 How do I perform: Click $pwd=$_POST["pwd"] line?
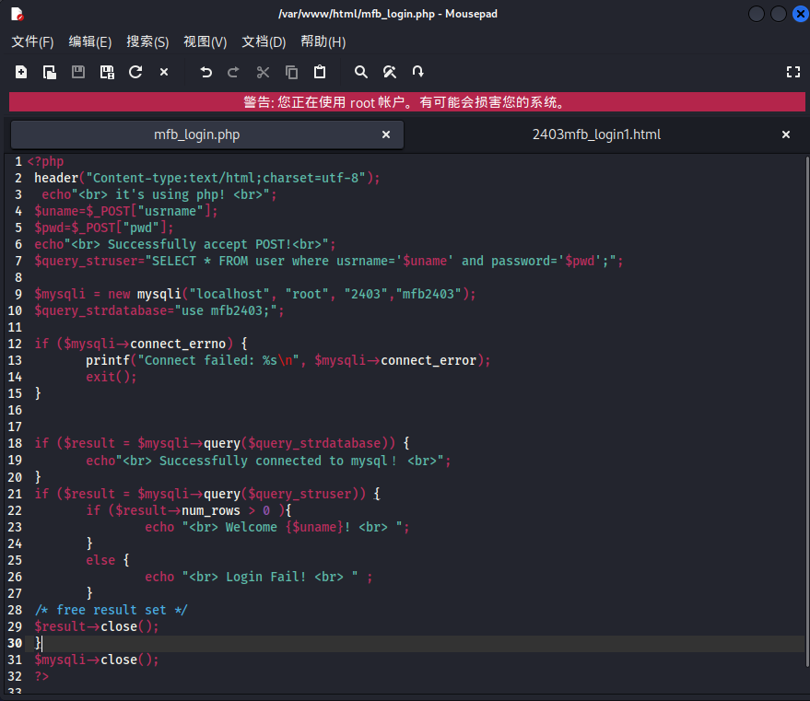pyautogui.click(x=104, y=228)
